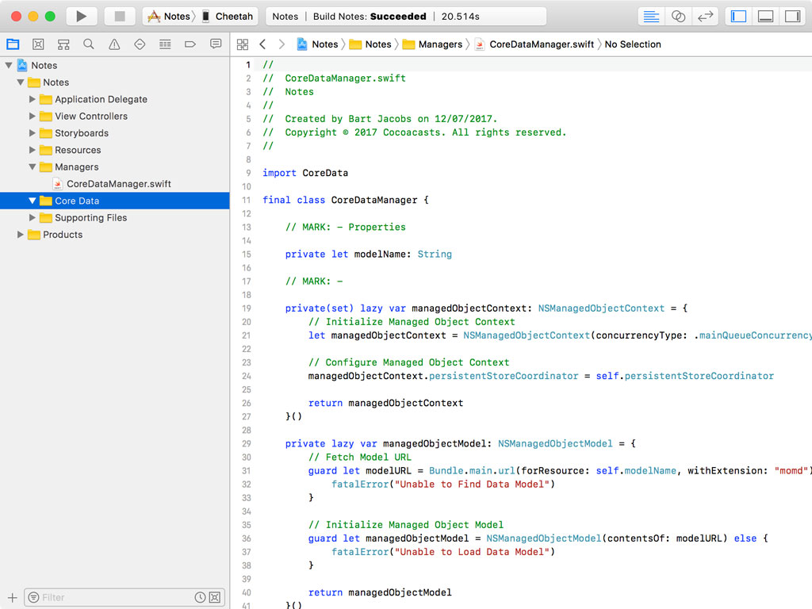This screenshot has width=812, height=609.
Task: Toggle the Utilities inspector panel
Action: pos(791,16)
